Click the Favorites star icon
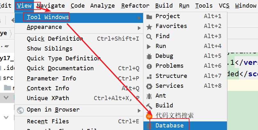258x130 pixels. 149,27
